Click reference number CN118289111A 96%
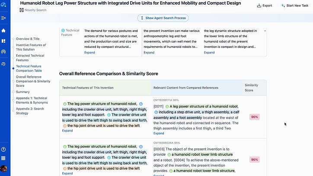 pyautogui.click(x=166, y=100)
